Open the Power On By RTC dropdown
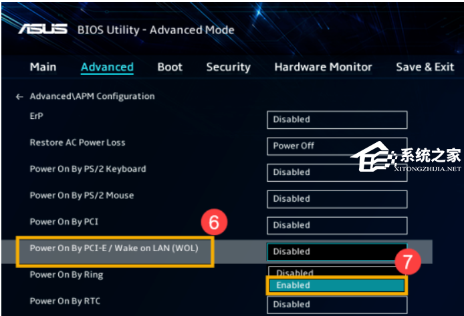Image resolution: width=464 pixels, height=316 pixels. click(x=337, y=305)
